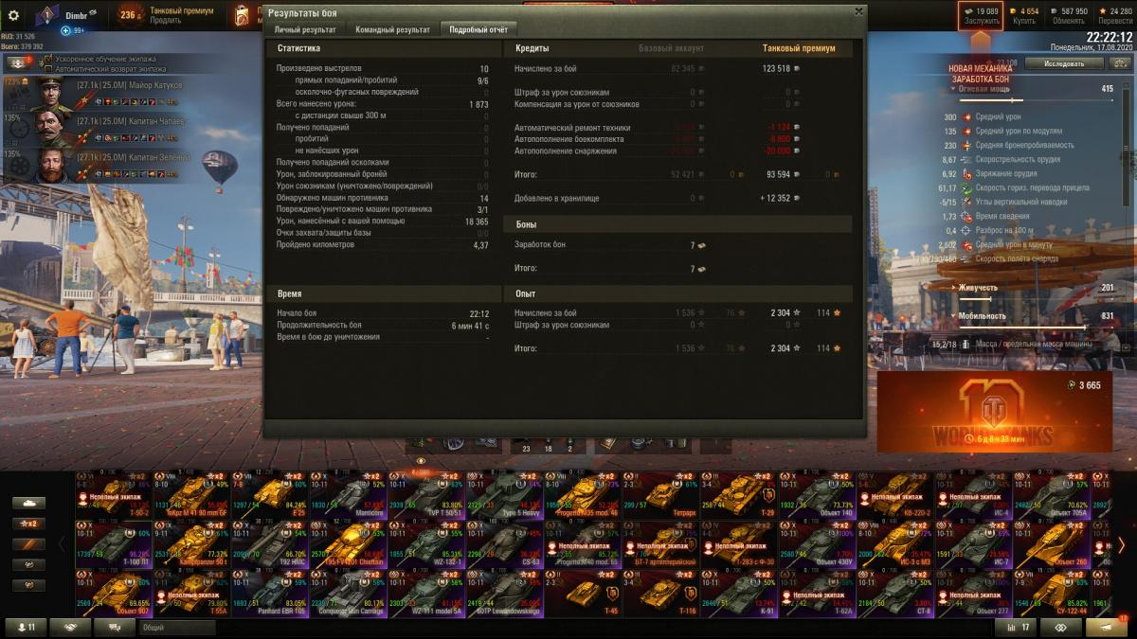Image resolution: width=1137 pixels, height=639 pixels.
Task: Select tank WZ-111 model 5A
Action: point(425,593)
